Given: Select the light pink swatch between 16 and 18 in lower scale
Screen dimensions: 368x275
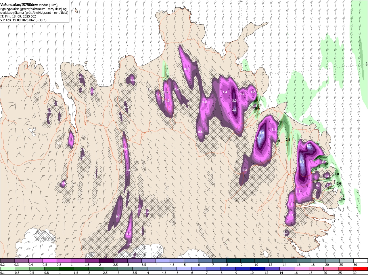Looking at the screenshot, I should 302,269.
